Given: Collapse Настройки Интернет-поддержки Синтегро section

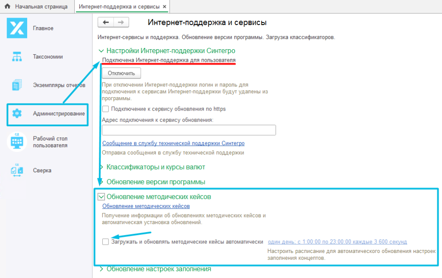Looking at the screenshot, I should coord(102,51).
